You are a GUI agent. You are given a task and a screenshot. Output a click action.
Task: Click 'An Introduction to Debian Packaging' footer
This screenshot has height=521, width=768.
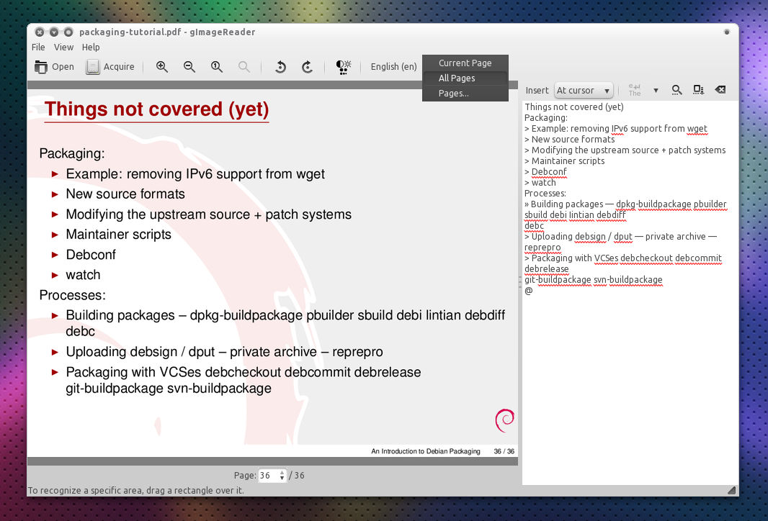coord(426,451)
